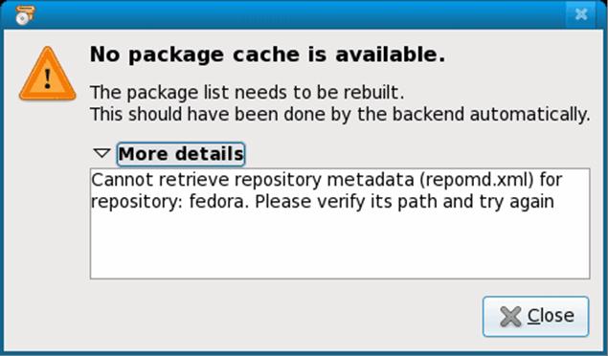Toggle the "More details" label
The height and width of the screenshot is (356, 608).
click(x=181, y=154)
